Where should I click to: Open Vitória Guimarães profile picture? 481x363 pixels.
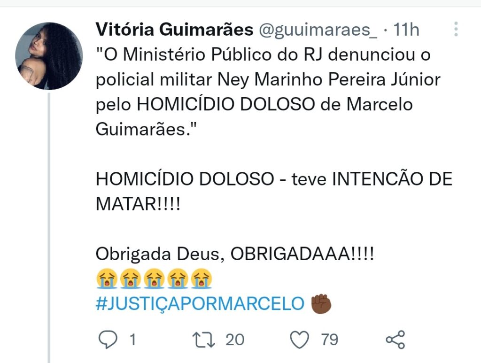pyautogui.click(x=49, y=56)
